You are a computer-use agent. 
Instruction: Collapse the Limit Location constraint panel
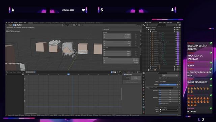146,88
